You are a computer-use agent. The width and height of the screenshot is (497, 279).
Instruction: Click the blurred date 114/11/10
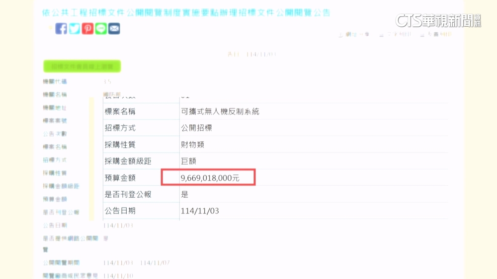(x=118, y=276)
